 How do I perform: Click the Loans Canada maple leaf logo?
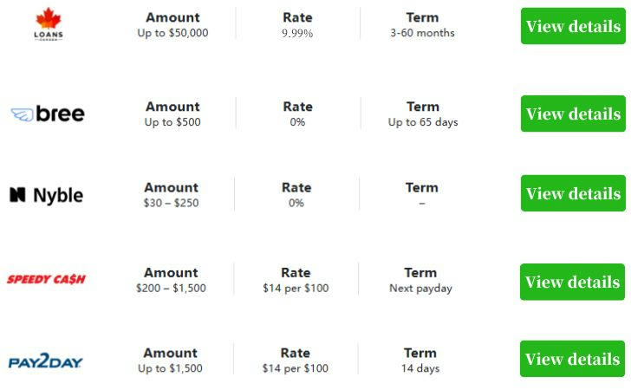tap(49, 24)
